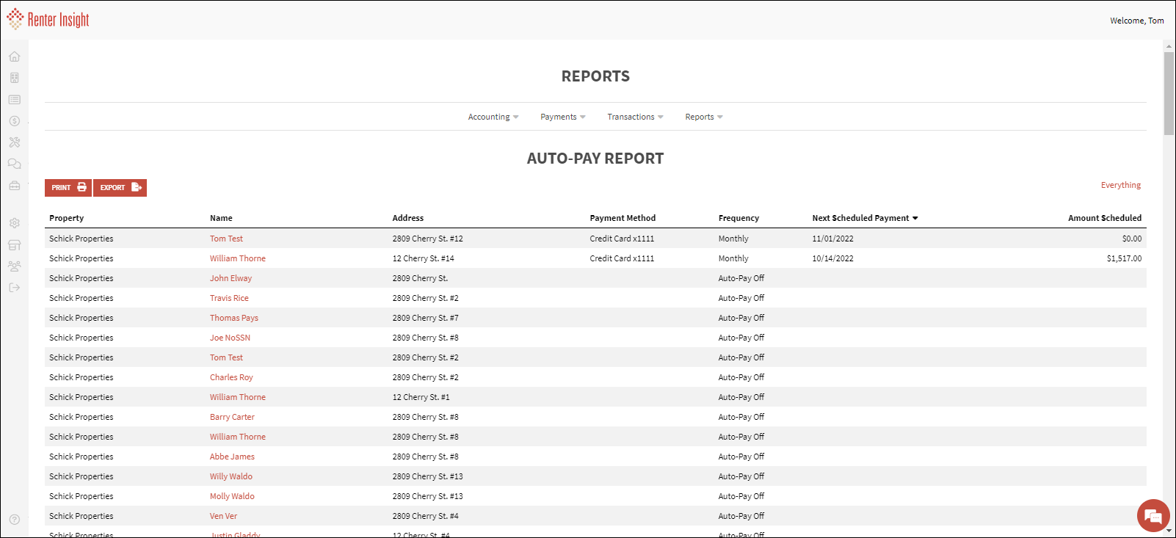Open the Users group icon
Screen dimensions: 1176x538
14,266
